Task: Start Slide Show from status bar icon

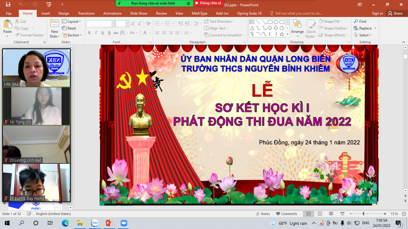Action: [342, 214]
